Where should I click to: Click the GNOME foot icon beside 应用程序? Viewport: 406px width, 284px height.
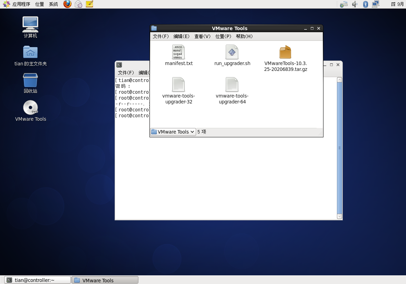pos(6,4)
